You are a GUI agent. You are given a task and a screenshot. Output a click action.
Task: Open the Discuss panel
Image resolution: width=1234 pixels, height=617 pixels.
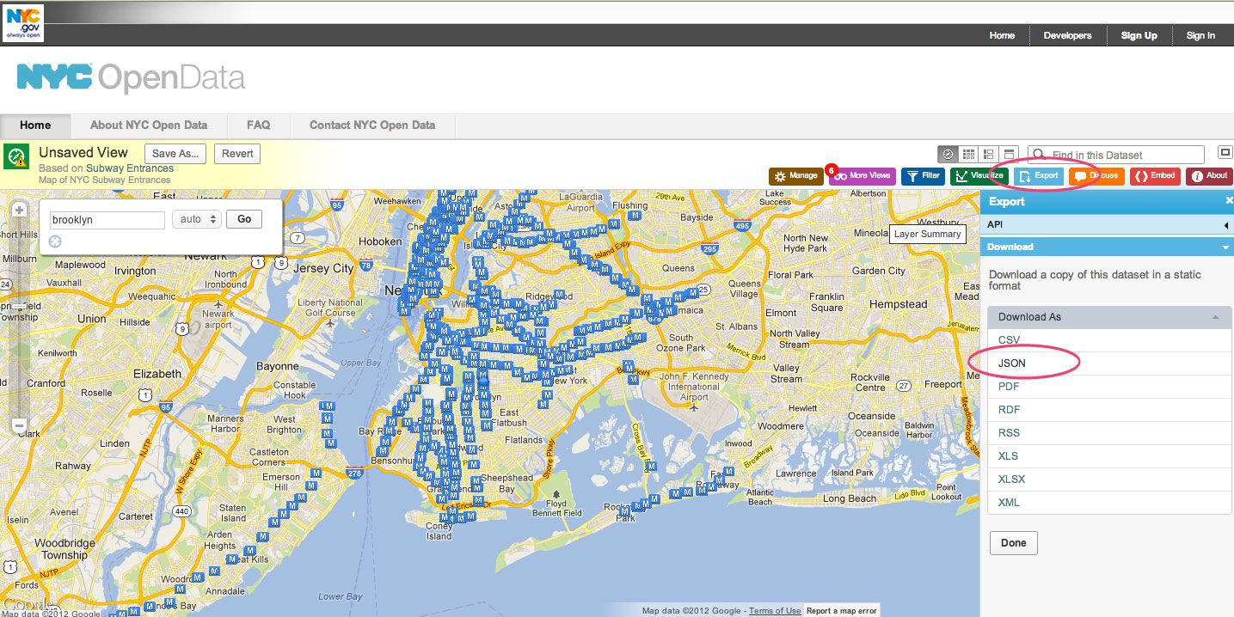(1097, 175)
